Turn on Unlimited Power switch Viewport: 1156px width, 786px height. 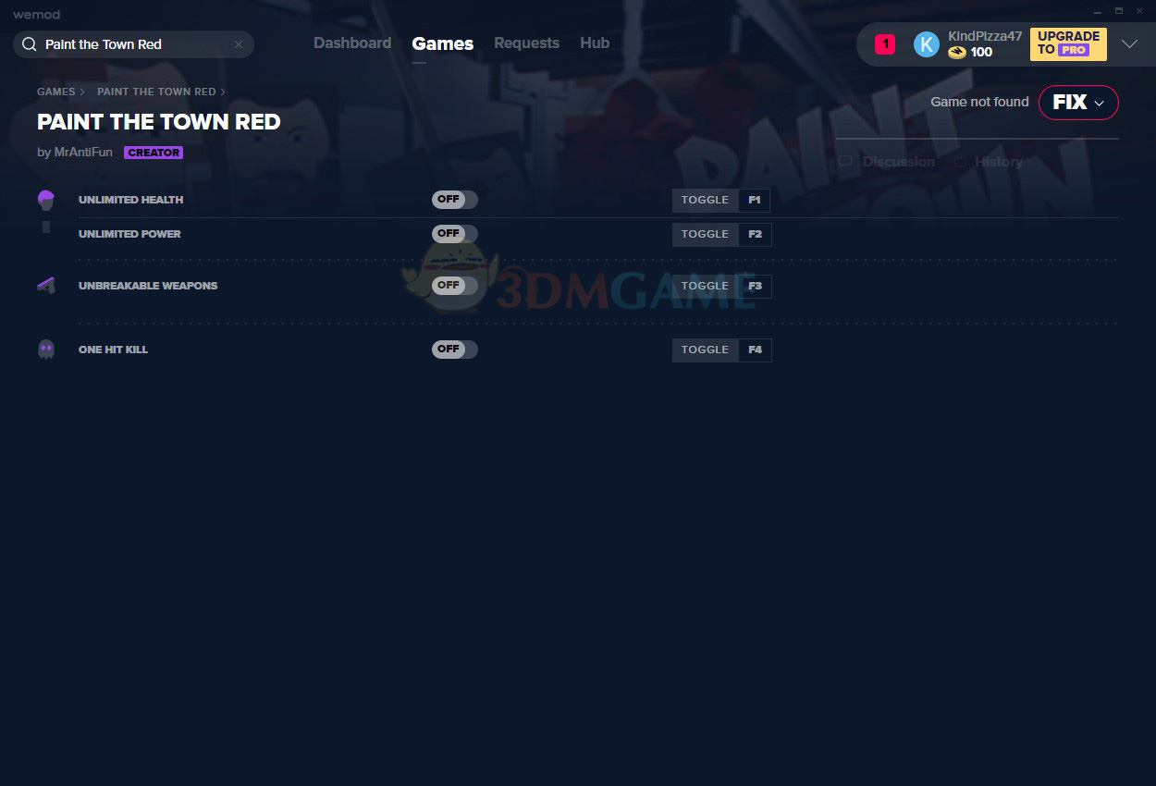(454, 234)
